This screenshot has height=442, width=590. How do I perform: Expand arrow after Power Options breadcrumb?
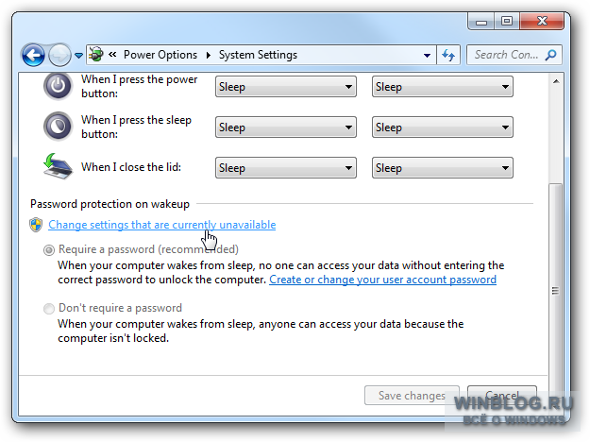[x=208, y=56]
